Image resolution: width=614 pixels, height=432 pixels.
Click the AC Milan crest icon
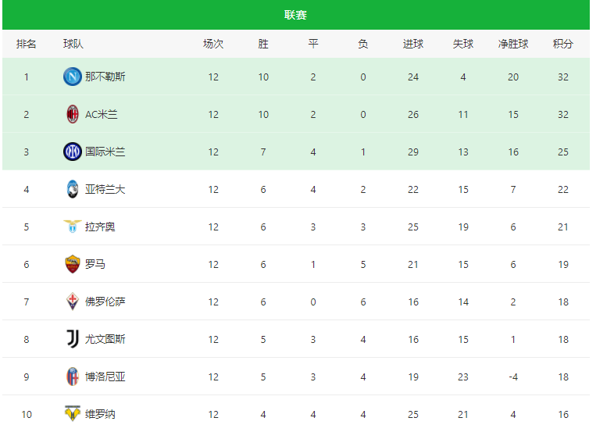pyautogui.click(x=73, y=114)
